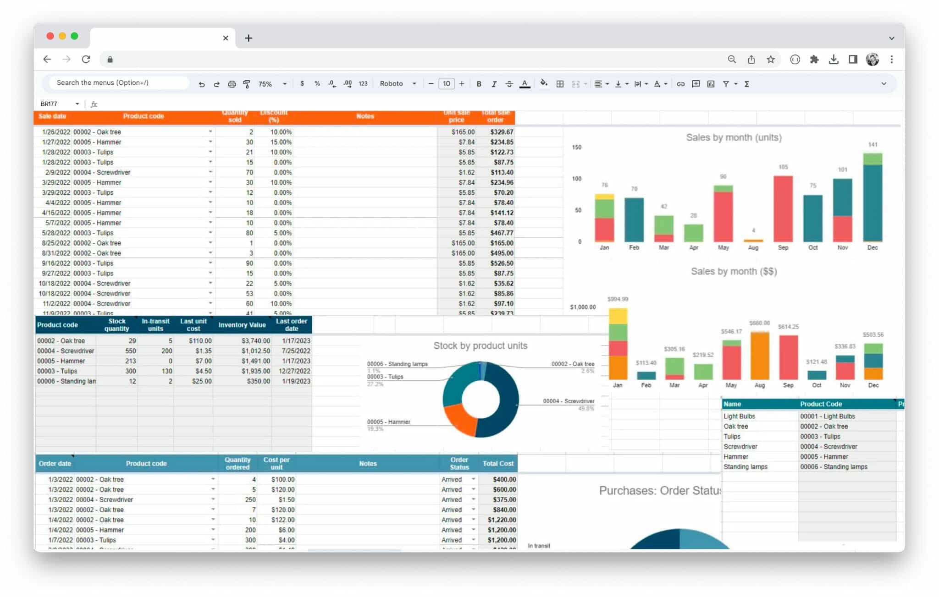939x597 pixels.
Task: Undo the last action
Action: pos(202,84)
